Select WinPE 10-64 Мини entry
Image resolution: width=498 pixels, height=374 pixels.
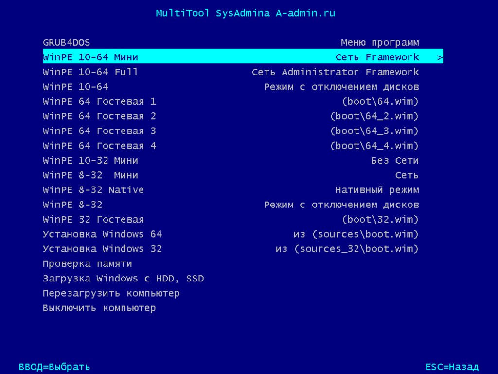point(90,57)
